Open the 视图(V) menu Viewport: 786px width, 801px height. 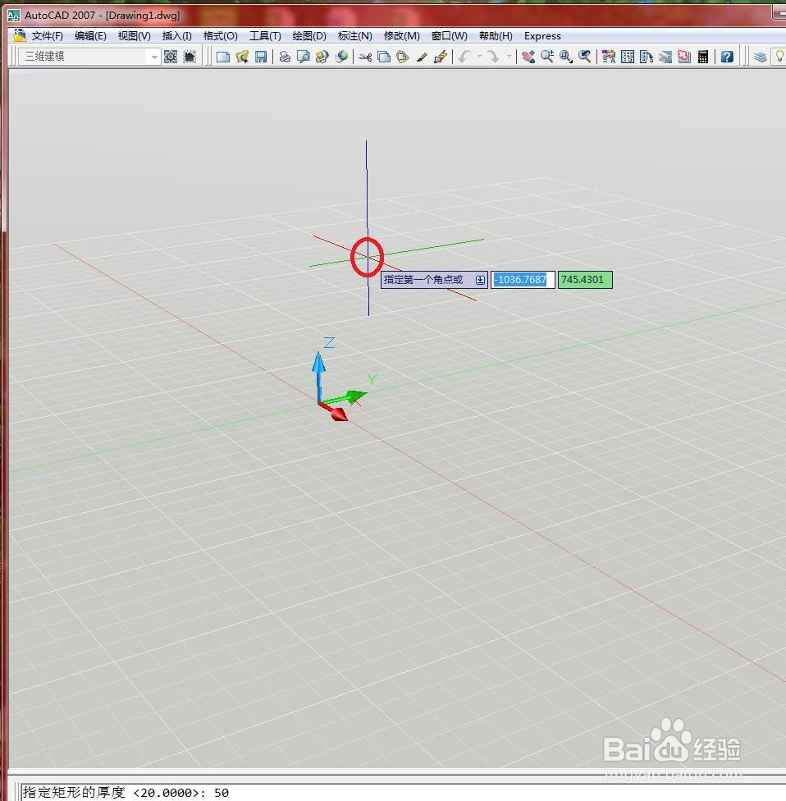[134, 36]
